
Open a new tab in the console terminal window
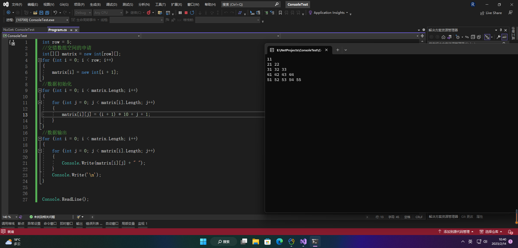click(338, 50)
